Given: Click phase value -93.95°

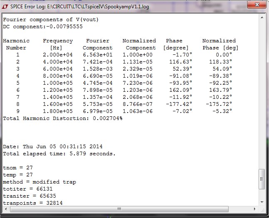Looking at the screenshot, I should coord(180,83).
